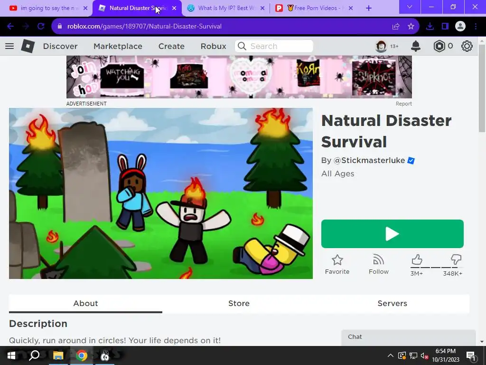The image size is (486, 365).
Task: Favorite the game with the star icon
Action: pos(337,260)
